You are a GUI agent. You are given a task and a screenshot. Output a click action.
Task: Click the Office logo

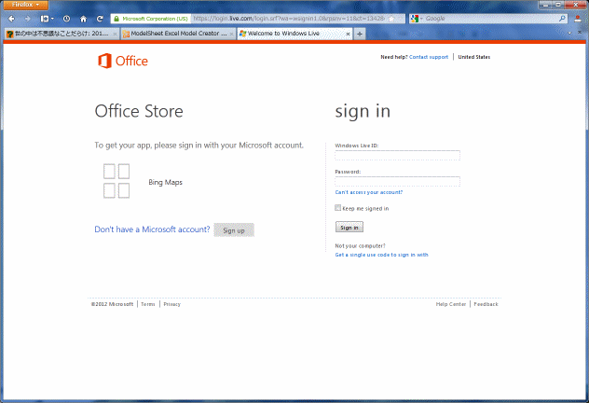(x=123, y=61)
